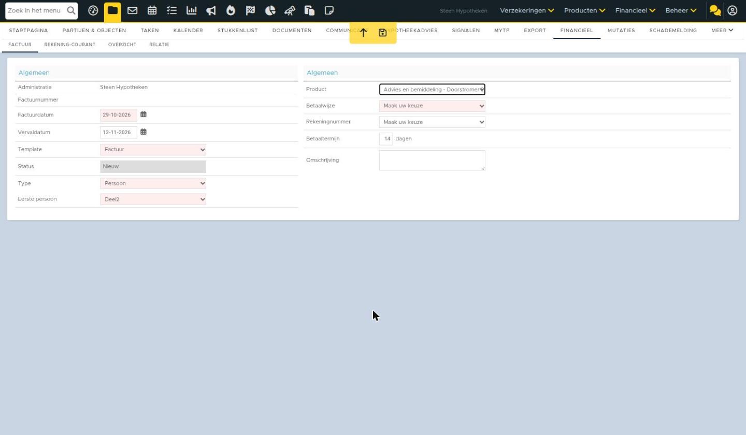
Task: Open the bar chart icon
Action: 191,10
